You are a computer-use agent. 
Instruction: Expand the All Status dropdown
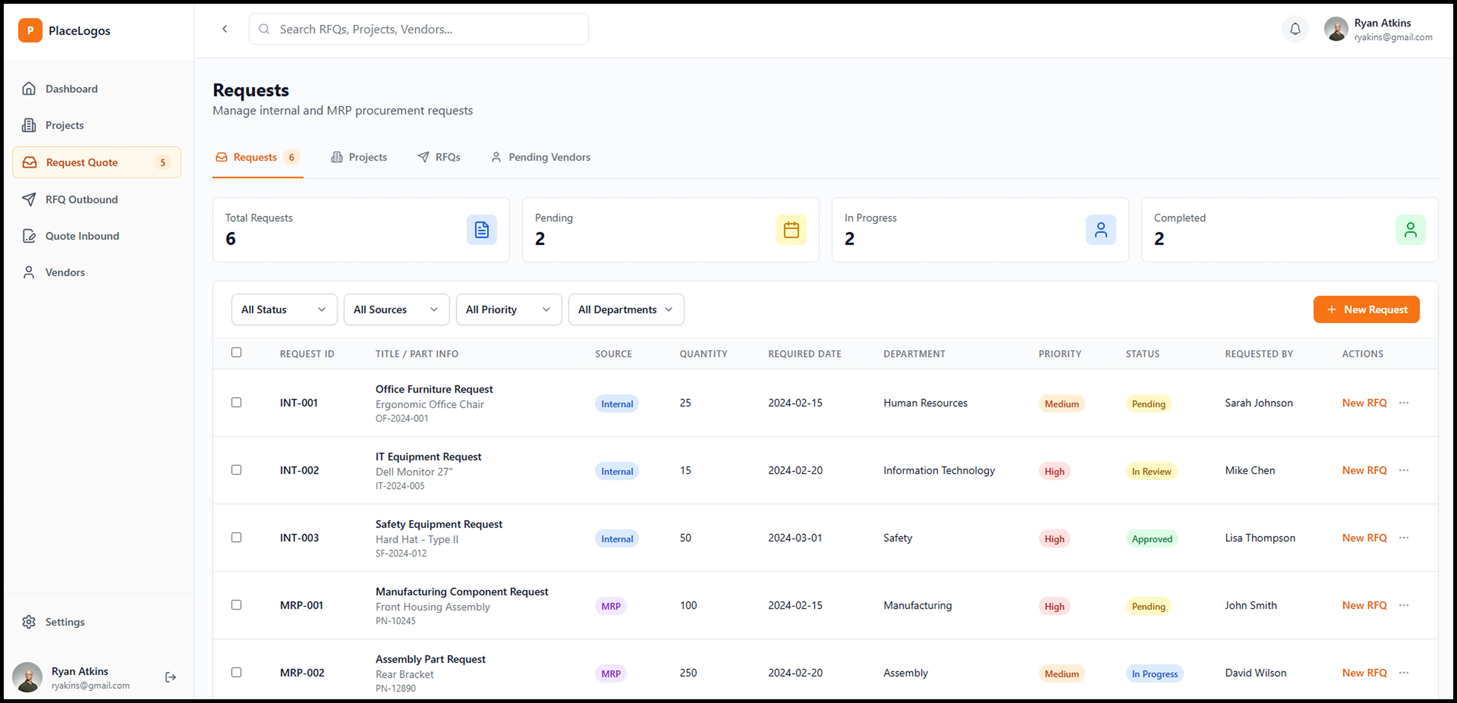click(x=284, y=310)
